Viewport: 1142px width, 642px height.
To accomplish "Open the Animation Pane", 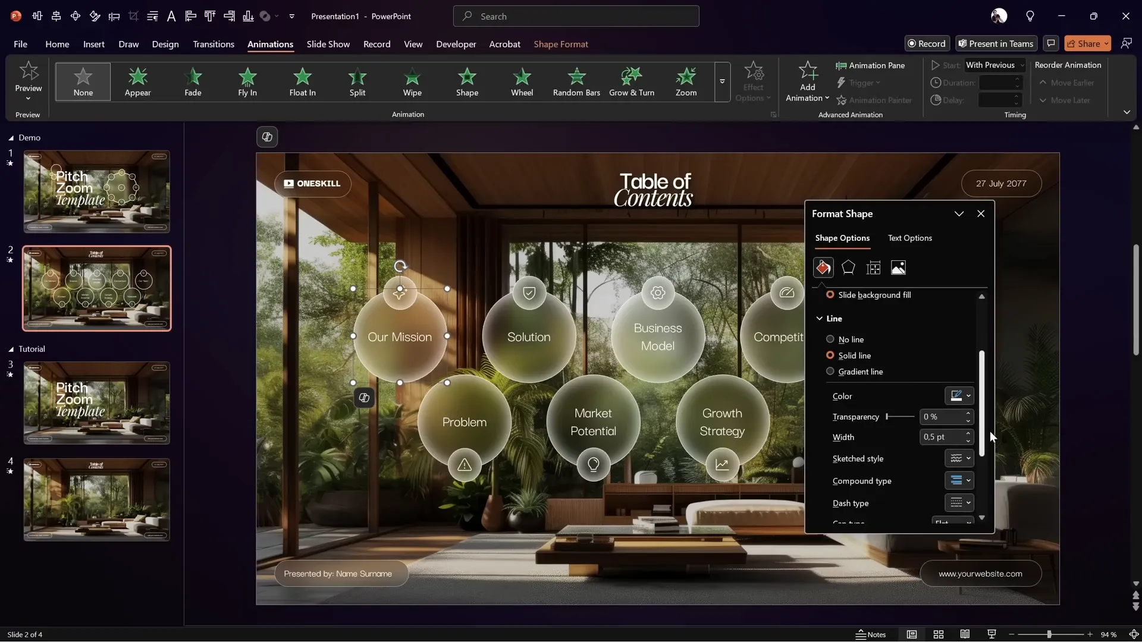I will pyautogui.click(x=870, y=65).
